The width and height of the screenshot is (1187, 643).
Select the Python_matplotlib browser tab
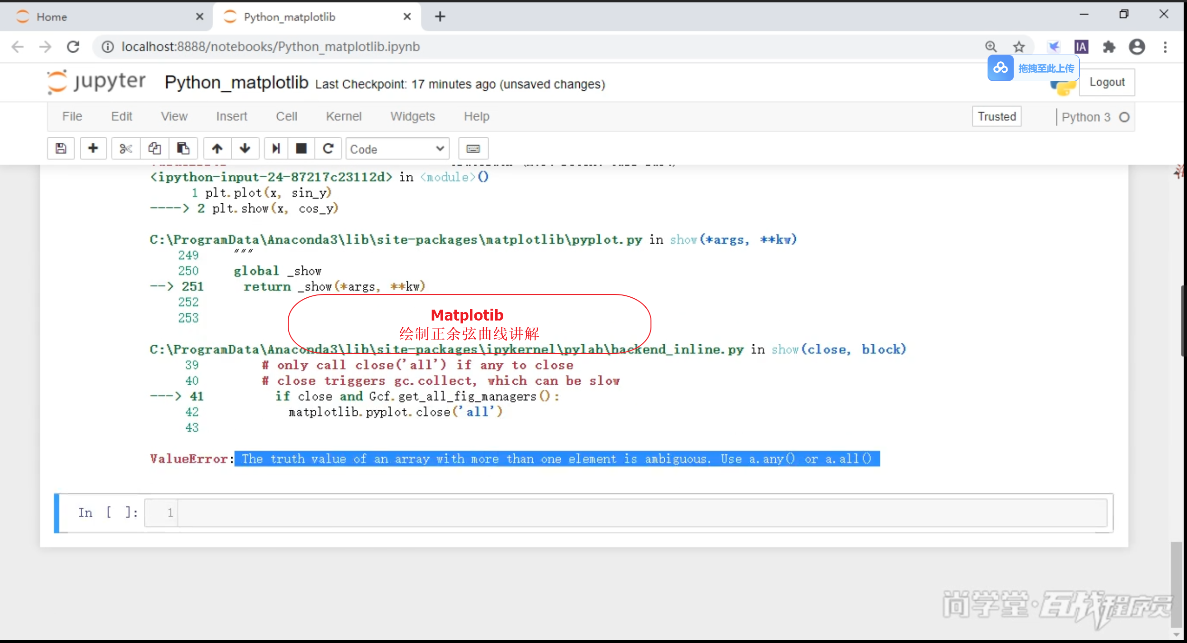click(x=317, y=17)
